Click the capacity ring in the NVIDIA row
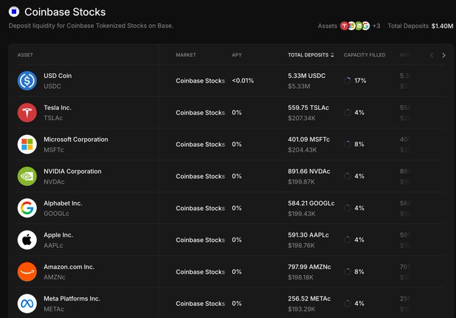Screen dimensions: 456x318 click(x=347, y=176)
